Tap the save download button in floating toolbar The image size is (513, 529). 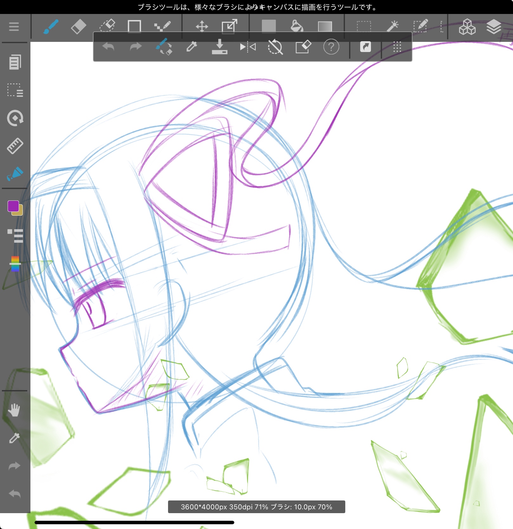tap(219, 47)
